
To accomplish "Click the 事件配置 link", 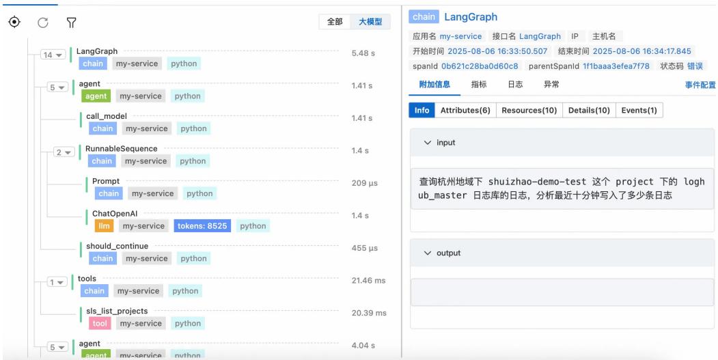I will (x=700, y=84).
